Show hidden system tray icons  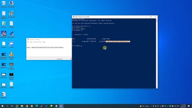pyautogui.click(x=151, y=106)
